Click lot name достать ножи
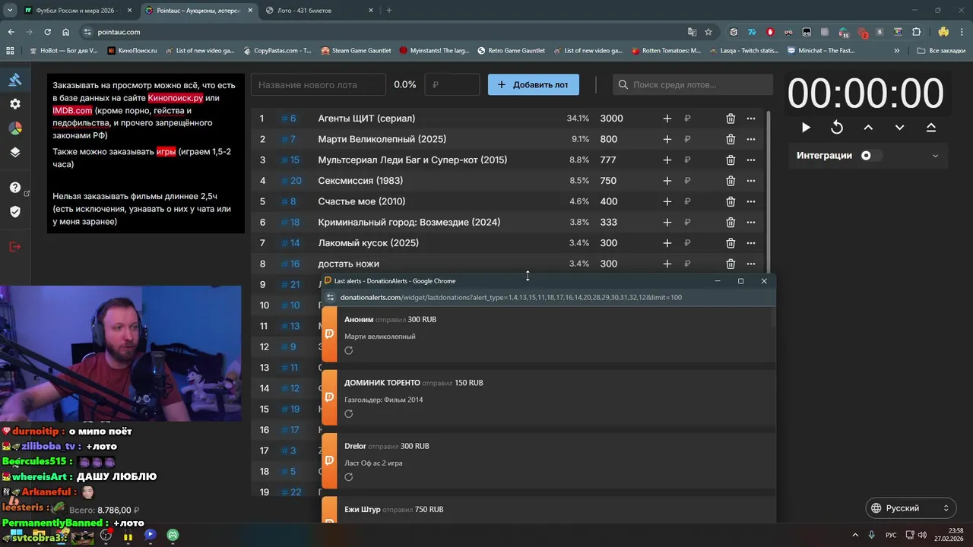973x547 pixels. pos(348,264)
